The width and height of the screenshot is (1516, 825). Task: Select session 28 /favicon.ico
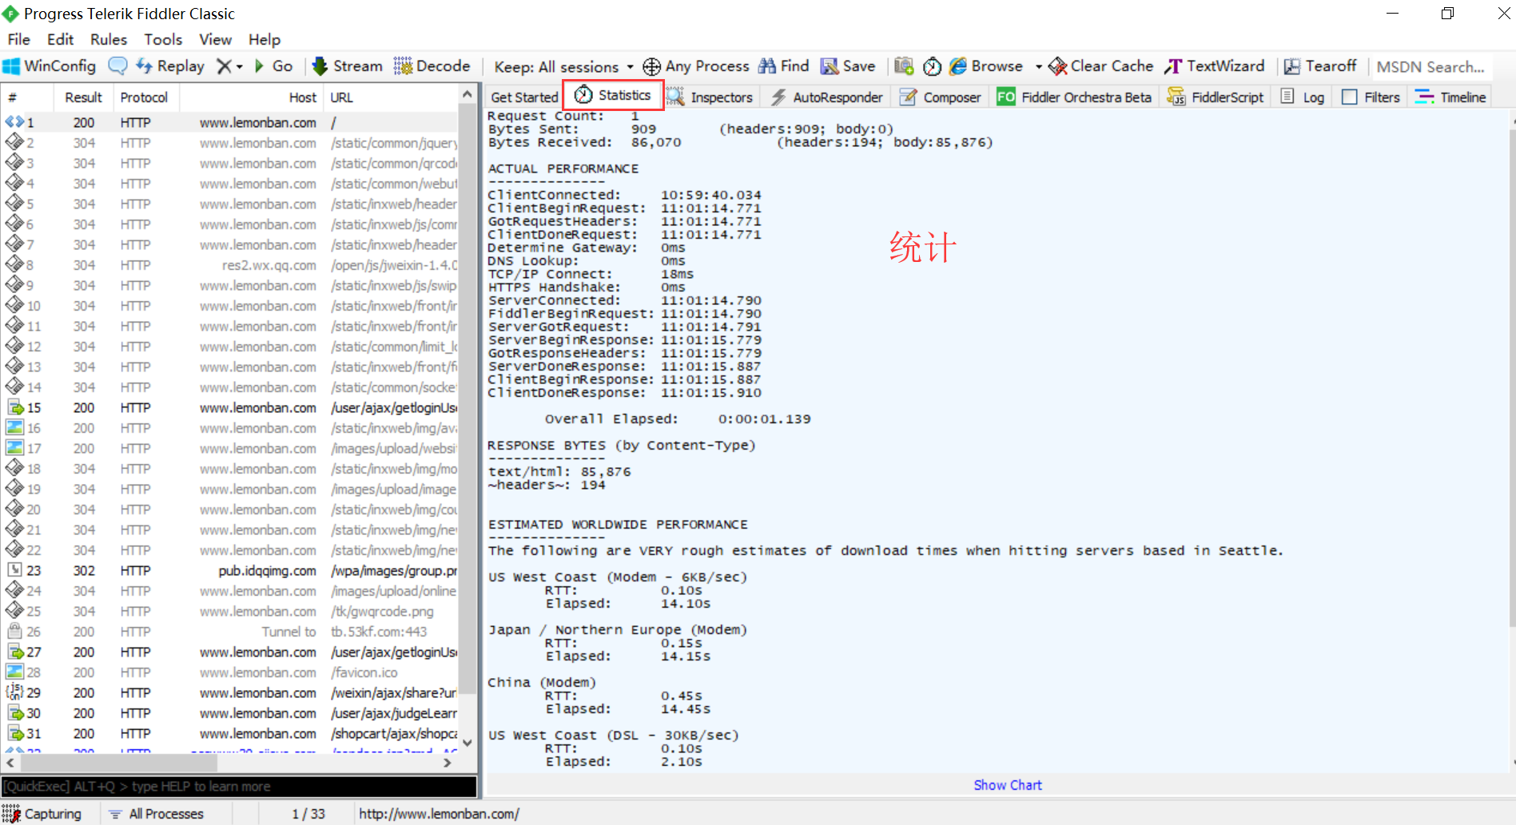[230, 672]
